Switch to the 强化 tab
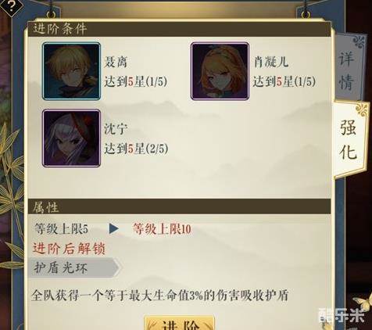Screen dimensions: 372x330 349,141
